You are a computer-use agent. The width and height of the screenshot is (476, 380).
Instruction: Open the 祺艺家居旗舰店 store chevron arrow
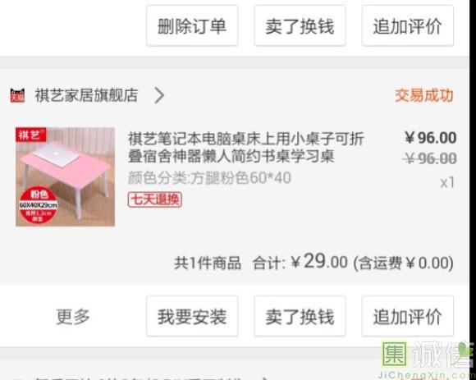[159, 95]
